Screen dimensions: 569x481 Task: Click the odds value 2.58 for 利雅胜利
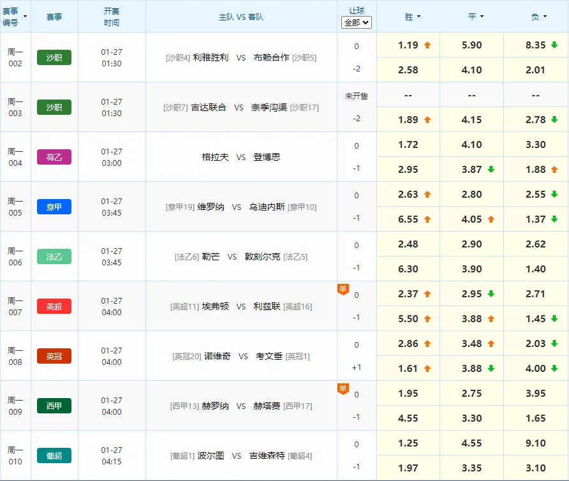[408, 69]
